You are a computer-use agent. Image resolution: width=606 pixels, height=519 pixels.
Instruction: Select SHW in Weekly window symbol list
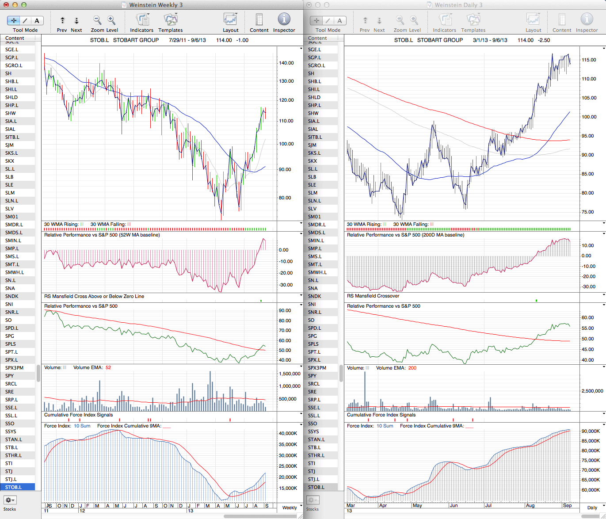coord(11,113)
